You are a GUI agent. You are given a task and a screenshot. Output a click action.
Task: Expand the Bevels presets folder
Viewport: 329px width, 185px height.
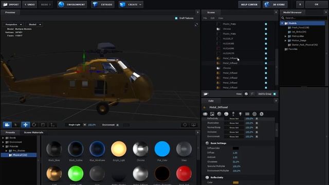[3, 138]
